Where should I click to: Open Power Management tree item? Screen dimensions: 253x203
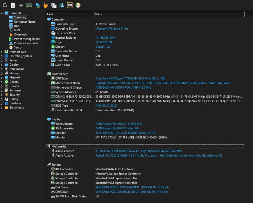[27, 39]
